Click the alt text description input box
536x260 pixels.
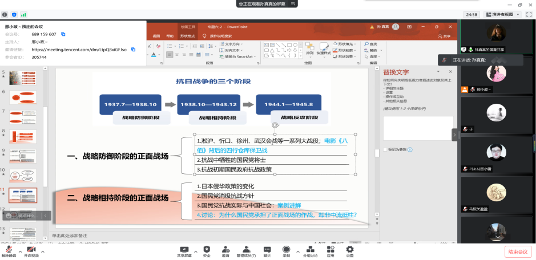(x=418, y=128)
